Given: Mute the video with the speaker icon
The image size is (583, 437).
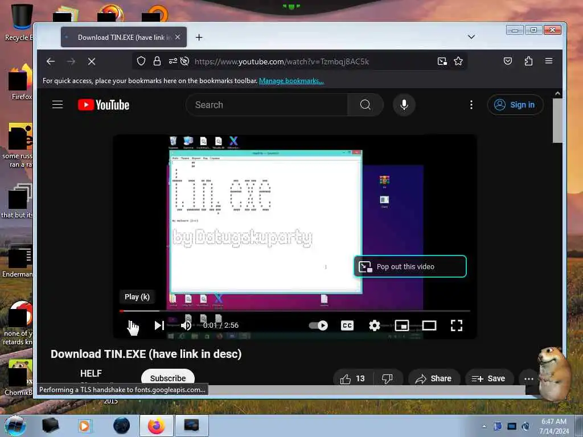Looking at the screenshot, I should coord(186,325).
